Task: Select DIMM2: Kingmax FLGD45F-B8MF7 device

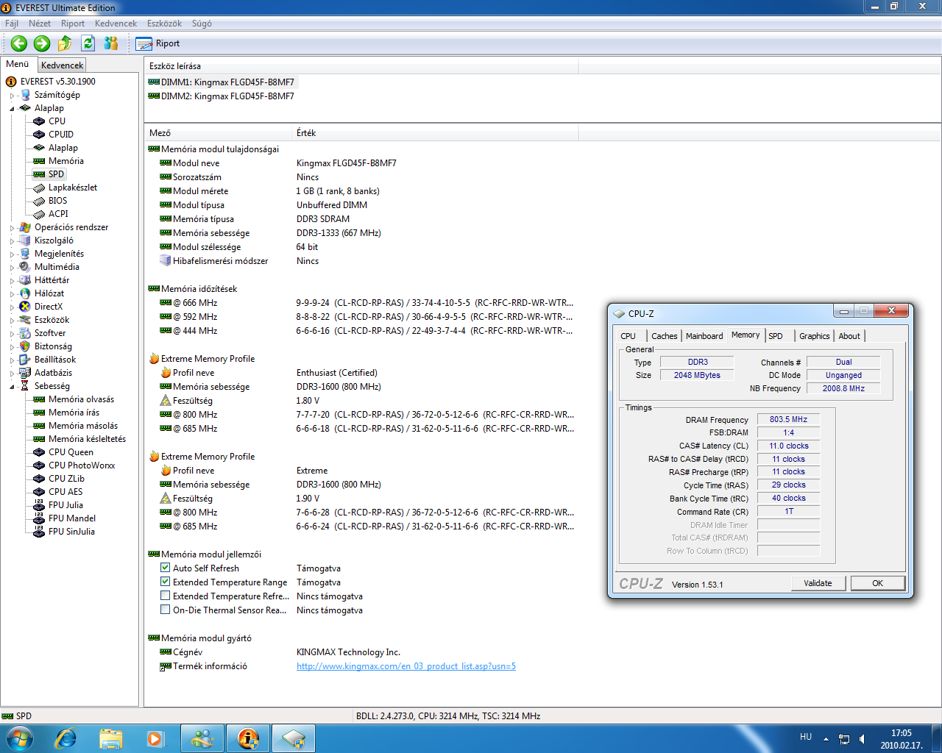Action: pyautogui.click(x=227, y=96)
